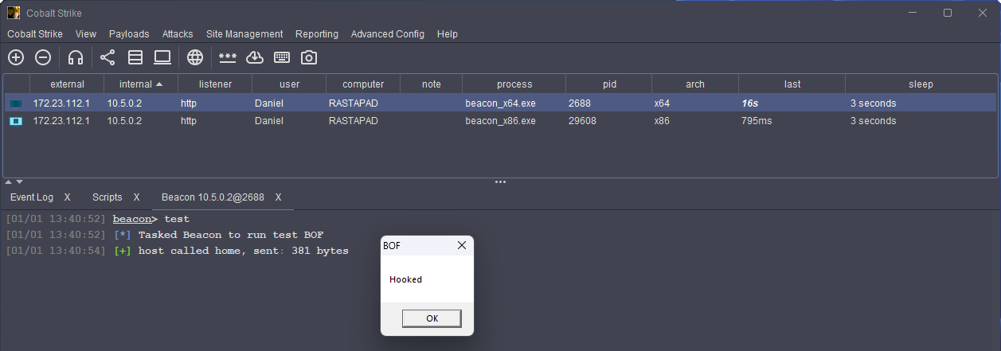Click the 16s last check-in value
1001x351 pixels.
pos(750,103)
